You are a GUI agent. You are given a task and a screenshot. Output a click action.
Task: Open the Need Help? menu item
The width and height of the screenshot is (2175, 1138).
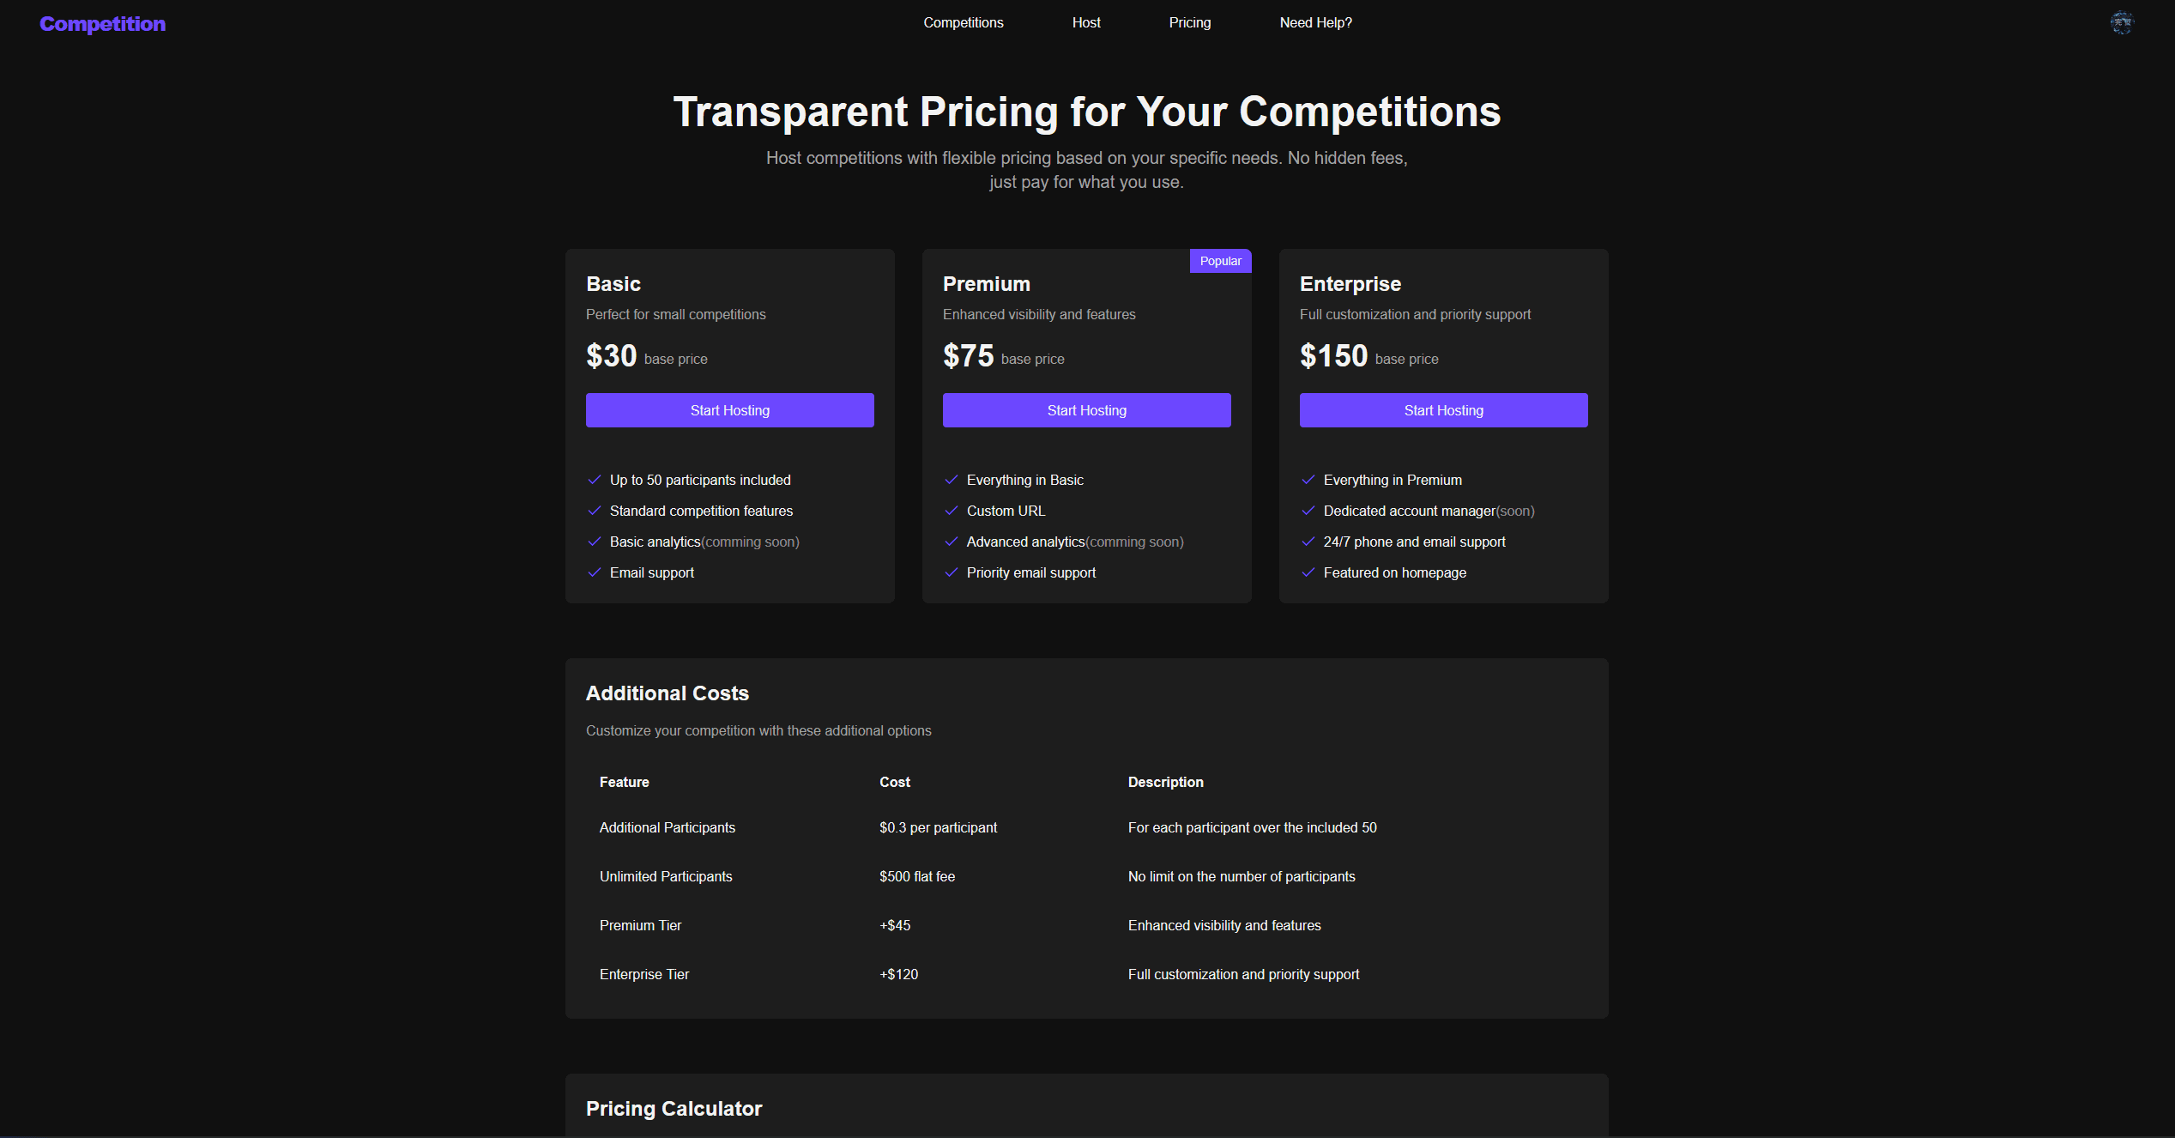point(1315,23)
